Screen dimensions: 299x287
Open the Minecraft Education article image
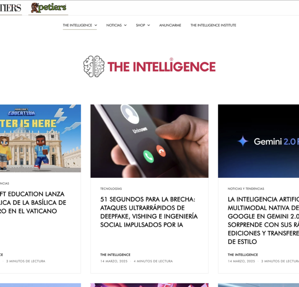[40, 138]
